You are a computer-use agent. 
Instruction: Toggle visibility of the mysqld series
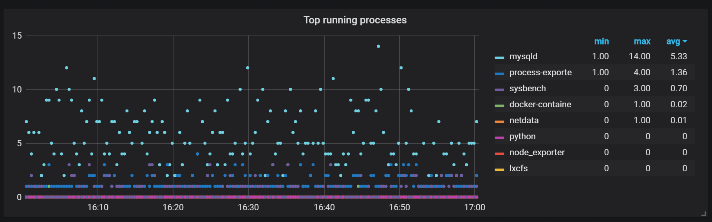(523, 57)
